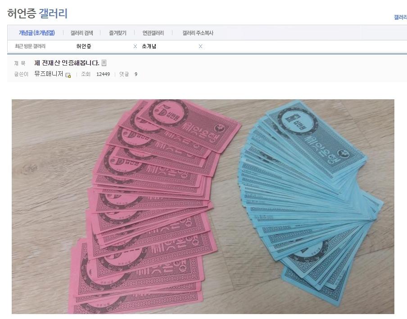407x319 pixels.
Task: Show the 연관갤러리 related galleries
Action: (153, 33)
